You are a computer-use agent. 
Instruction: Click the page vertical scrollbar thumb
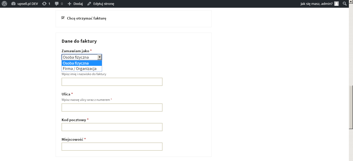pyautogui.click(x=351, y=107)
